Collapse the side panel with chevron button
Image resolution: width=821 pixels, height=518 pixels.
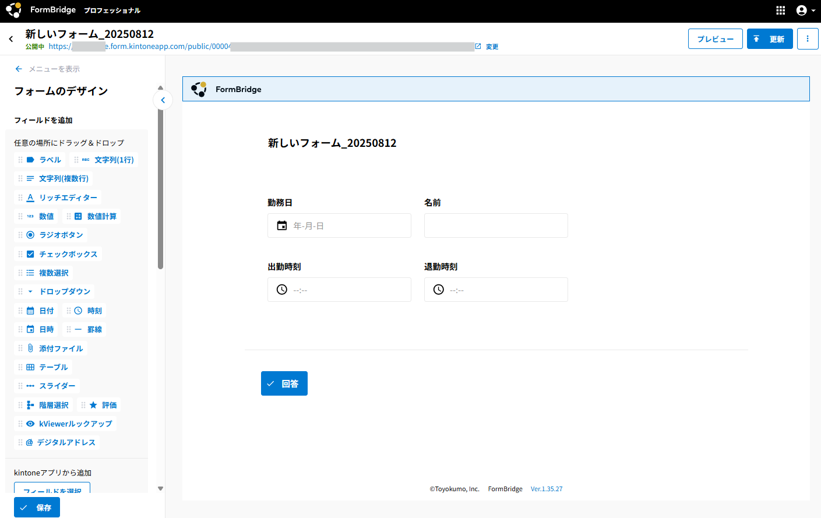(163, 100)
